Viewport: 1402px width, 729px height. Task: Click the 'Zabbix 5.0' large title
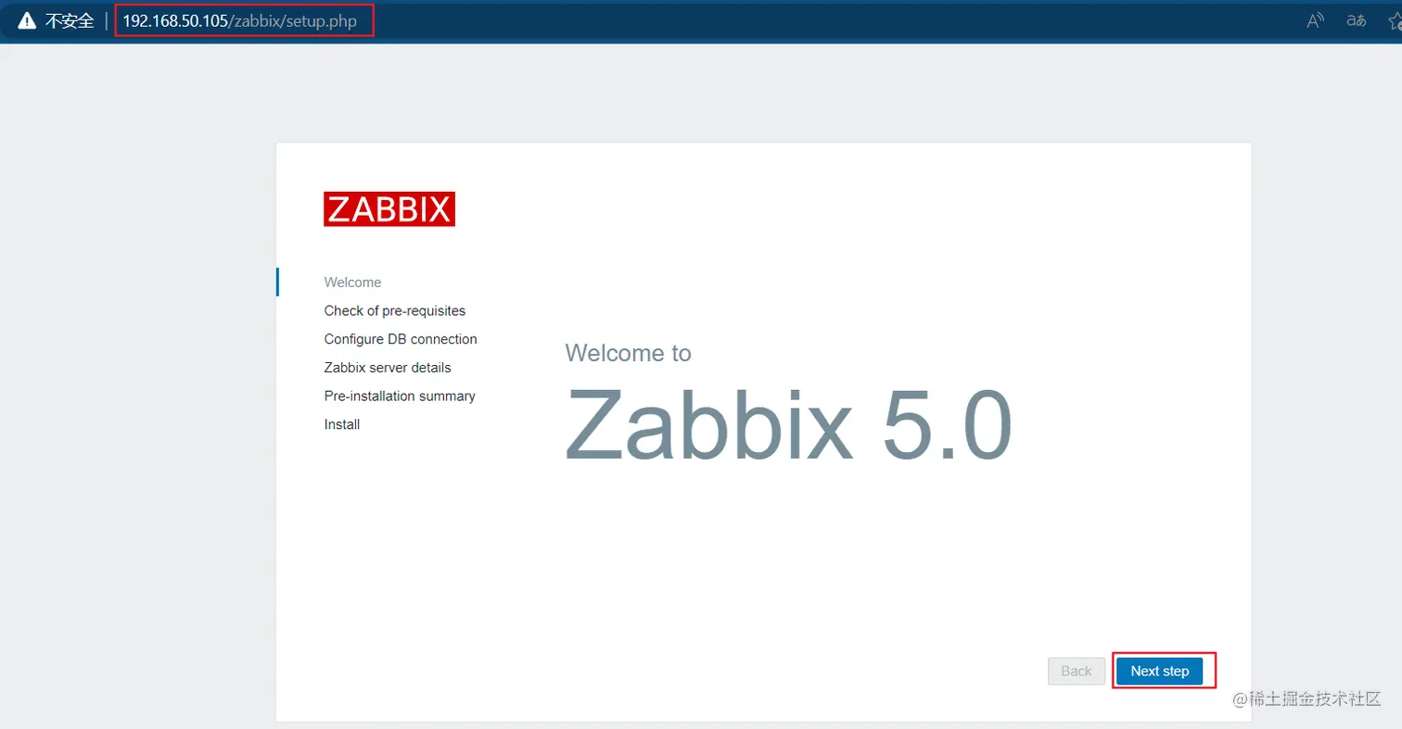coord(788,422)
